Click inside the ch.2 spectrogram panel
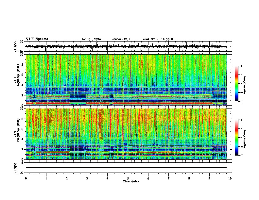Viewport: 259px width, 200px height. 126,134
